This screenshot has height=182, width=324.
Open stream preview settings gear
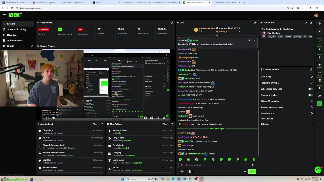pos(164,118)
